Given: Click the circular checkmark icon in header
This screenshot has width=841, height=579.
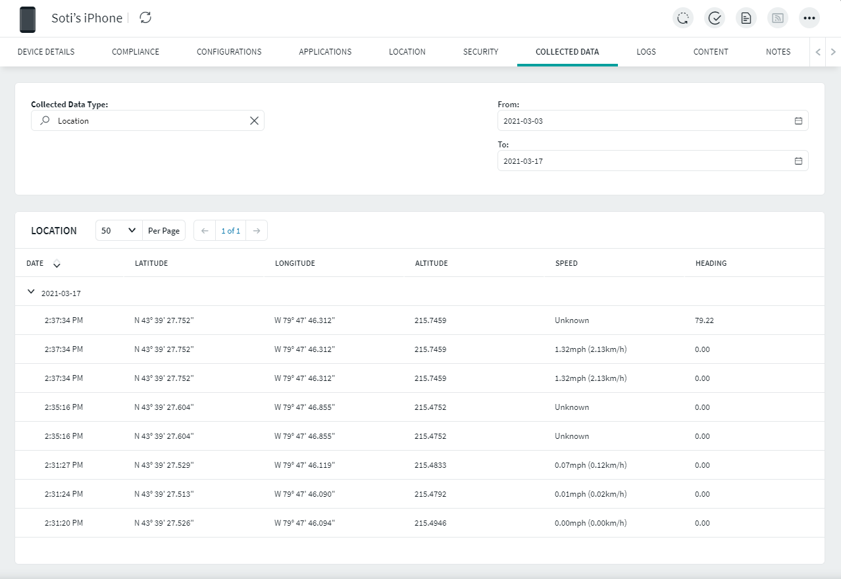Looking at the screenshot, I should pos(714,18).
